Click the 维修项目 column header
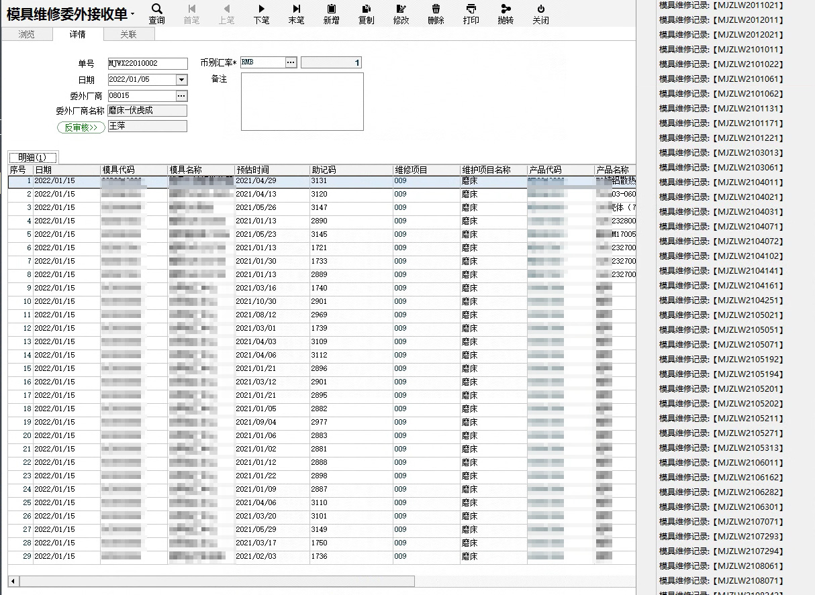815x595 pixels. click(426, 170)
